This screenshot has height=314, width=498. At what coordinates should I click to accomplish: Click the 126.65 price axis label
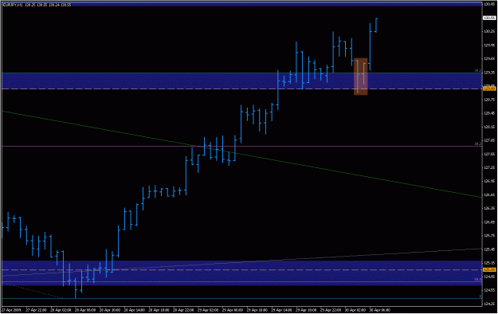coord(489,195)
